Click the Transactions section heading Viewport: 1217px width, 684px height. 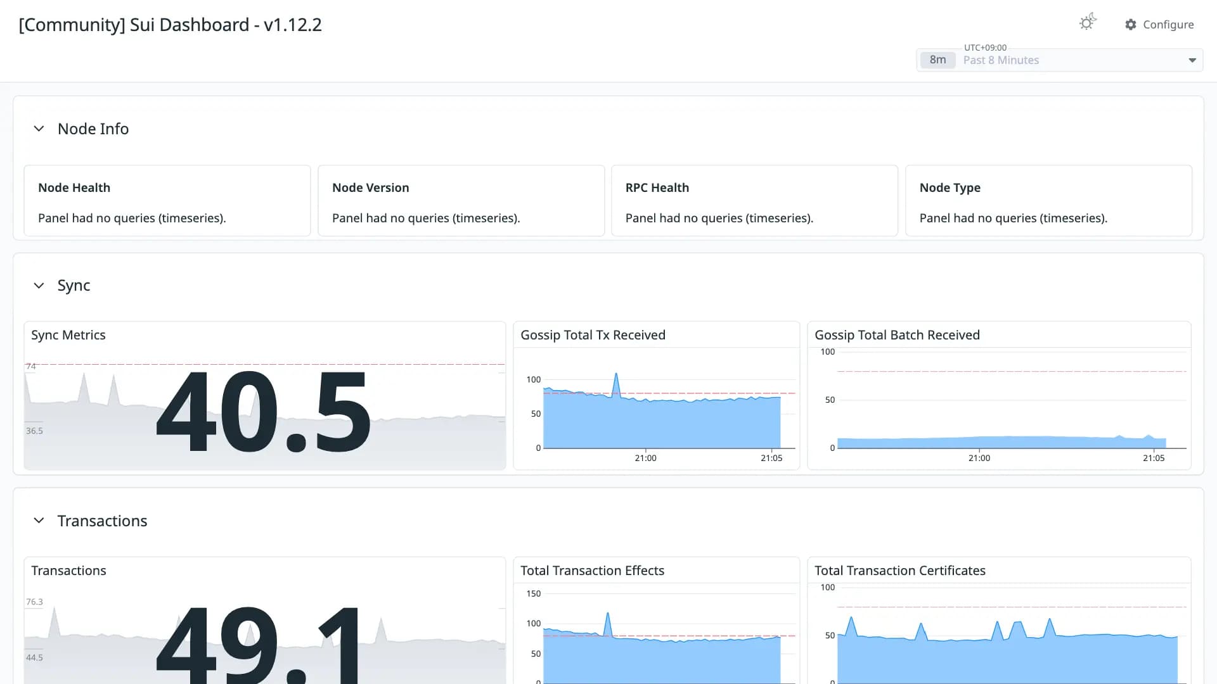(x=102, y=521)
